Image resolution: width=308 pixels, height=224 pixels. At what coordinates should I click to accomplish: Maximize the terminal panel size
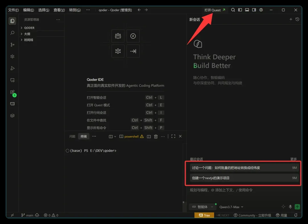click(x=173, y=136)
